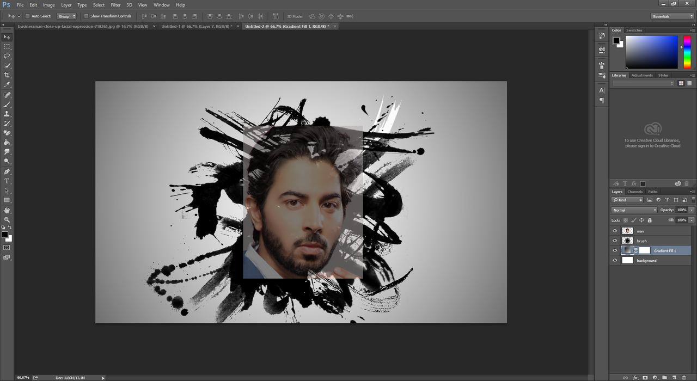Toggle visibility of the brush layer
The image size is (697, 381).
pos(615,241)
